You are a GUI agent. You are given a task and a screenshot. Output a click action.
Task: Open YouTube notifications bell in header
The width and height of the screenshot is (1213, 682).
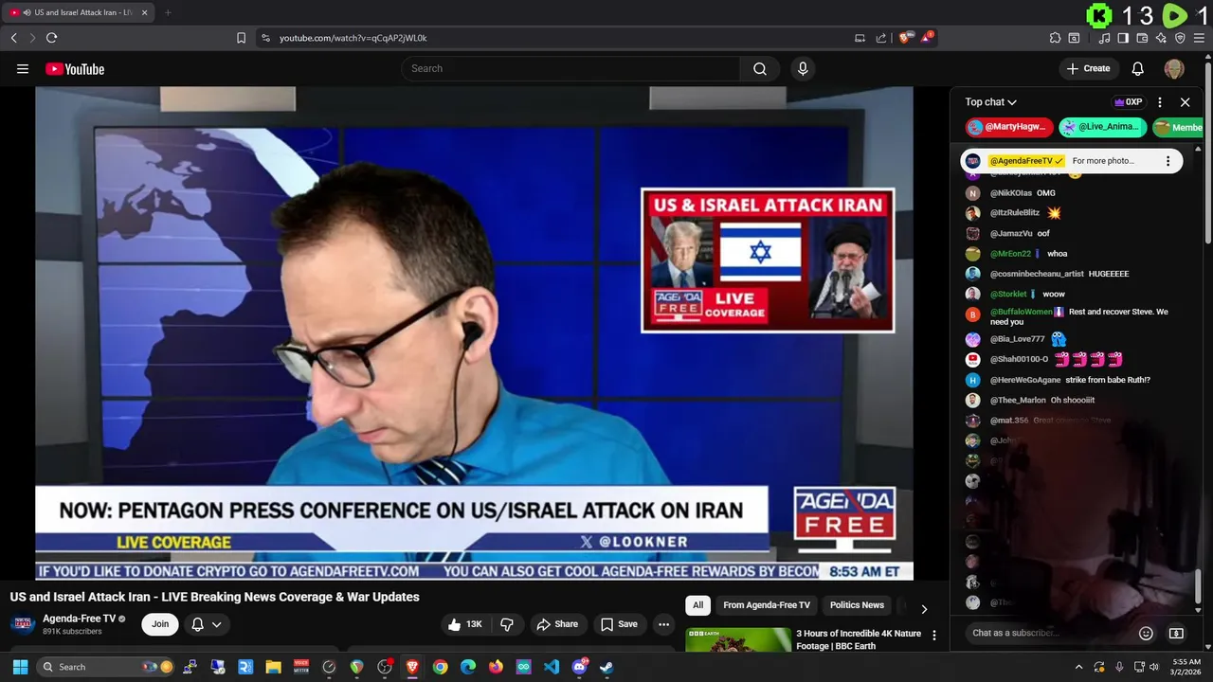click(x=1138, y=68)
